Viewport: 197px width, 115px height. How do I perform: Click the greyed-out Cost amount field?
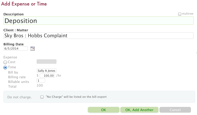coord(46,62)
